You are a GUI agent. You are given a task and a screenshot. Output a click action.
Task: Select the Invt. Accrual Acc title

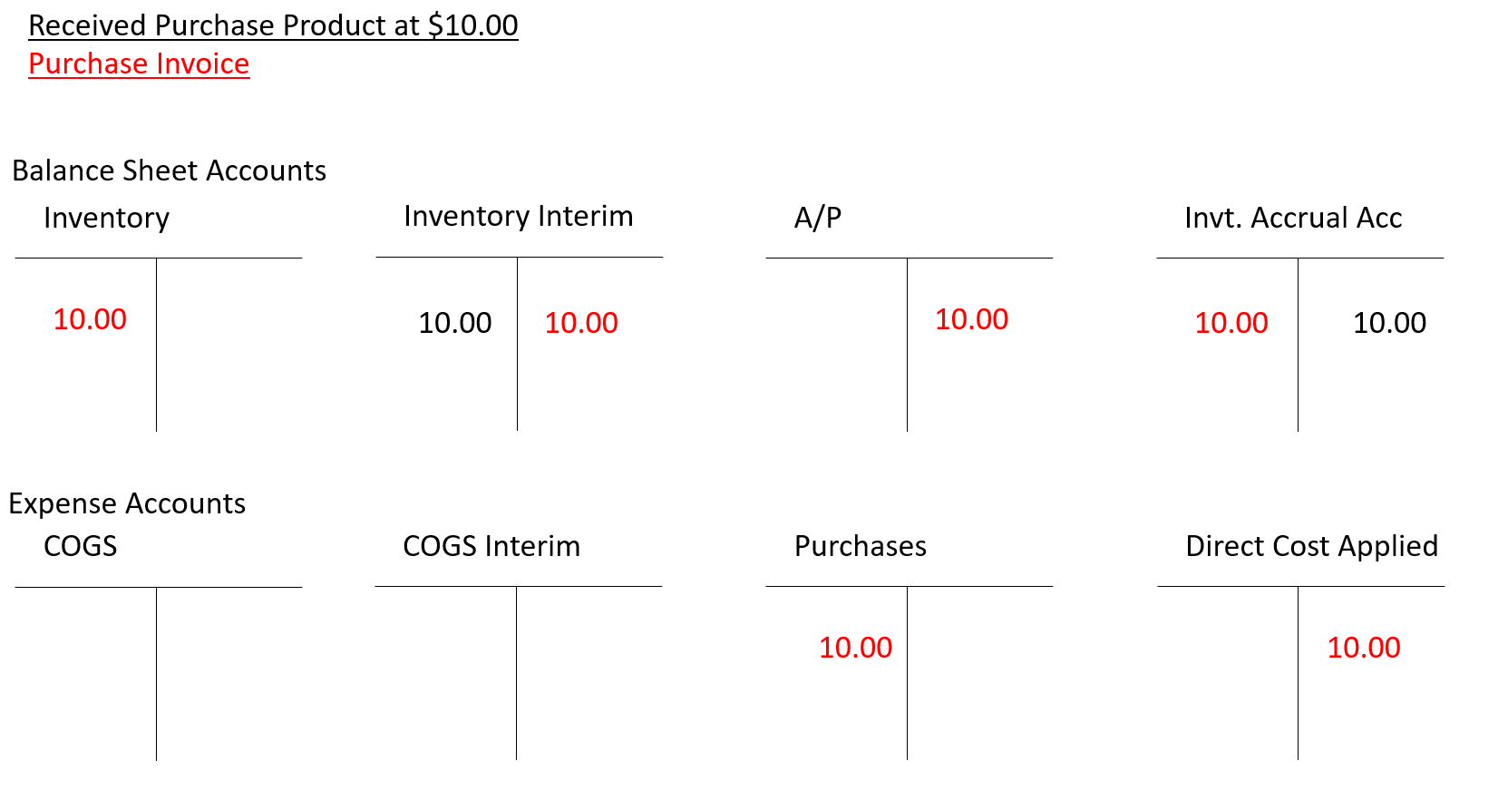pos(1293,218)
